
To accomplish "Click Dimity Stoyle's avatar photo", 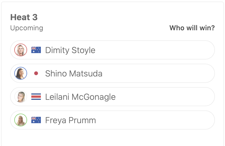I will coord(21,50).
